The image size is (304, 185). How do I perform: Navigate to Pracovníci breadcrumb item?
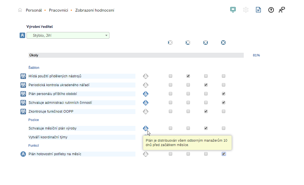pos(58,10)
